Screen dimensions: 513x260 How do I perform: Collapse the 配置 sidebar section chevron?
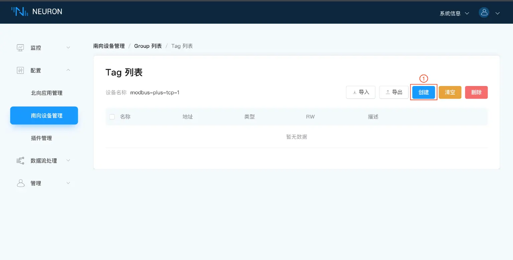(x=68, y=70)
